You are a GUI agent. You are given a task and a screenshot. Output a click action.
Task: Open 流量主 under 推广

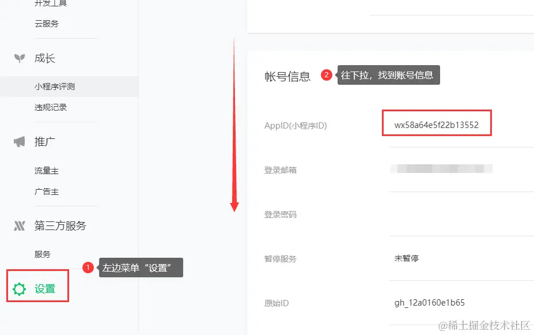click(47, 171)
